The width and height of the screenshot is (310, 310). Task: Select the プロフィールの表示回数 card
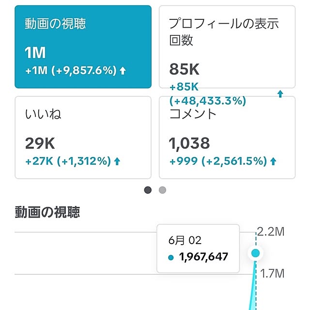pos(227,47)
